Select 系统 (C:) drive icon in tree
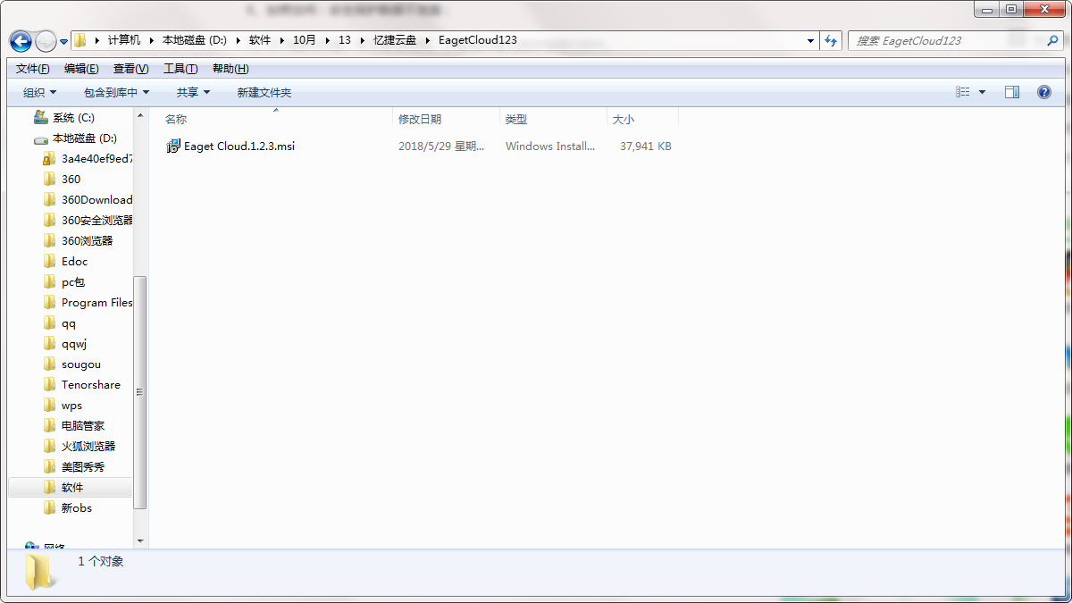Screen dimensions: 1072x603 (x=40, y=117)
